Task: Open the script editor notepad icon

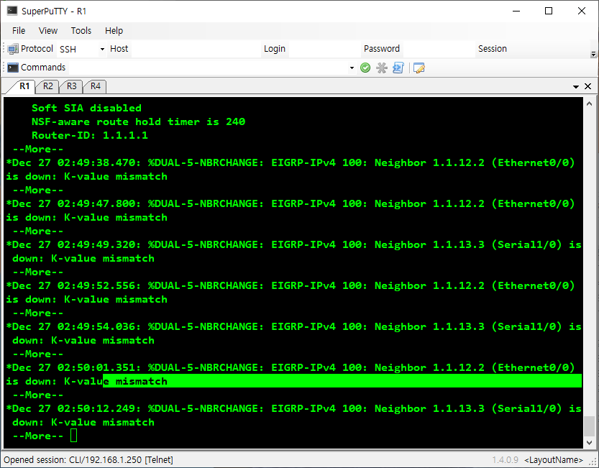Action: 419,68
